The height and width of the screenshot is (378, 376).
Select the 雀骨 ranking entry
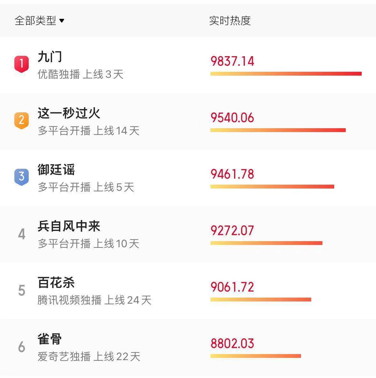50,339
